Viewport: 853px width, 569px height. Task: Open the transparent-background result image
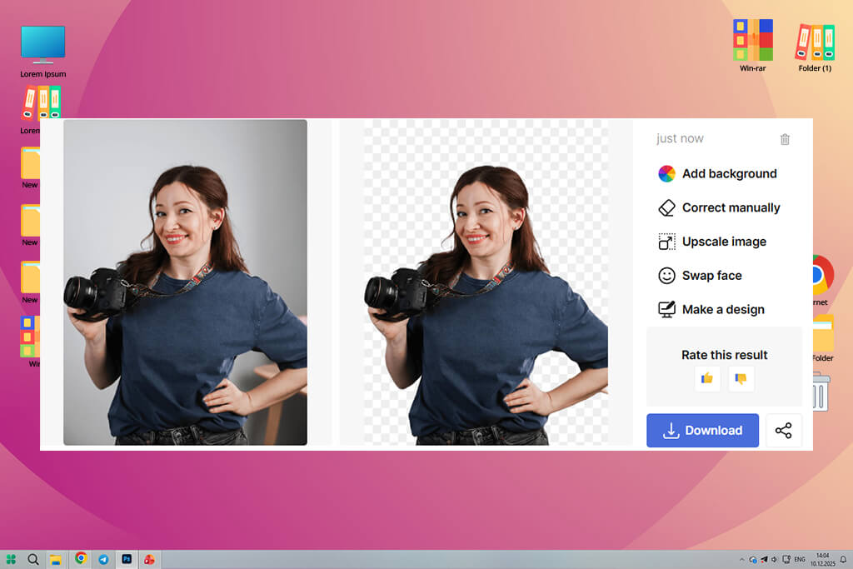[x=486, y=282]
